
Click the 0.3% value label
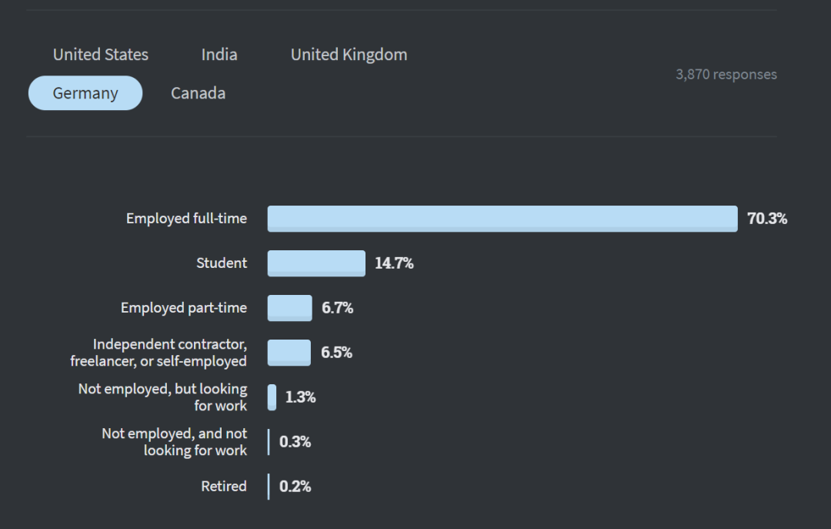point(295,442)
